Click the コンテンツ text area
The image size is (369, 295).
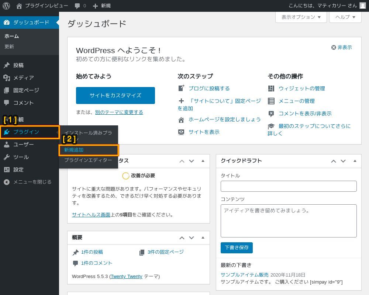(289, 221)
